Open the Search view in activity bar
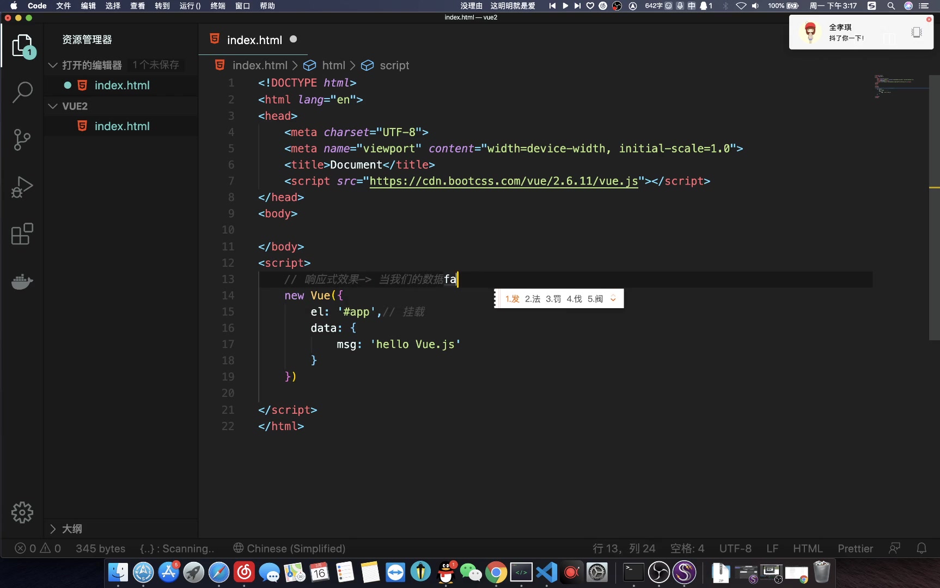Screen dimensions: 940x588 pyautogui.click(x=22, y=93)
